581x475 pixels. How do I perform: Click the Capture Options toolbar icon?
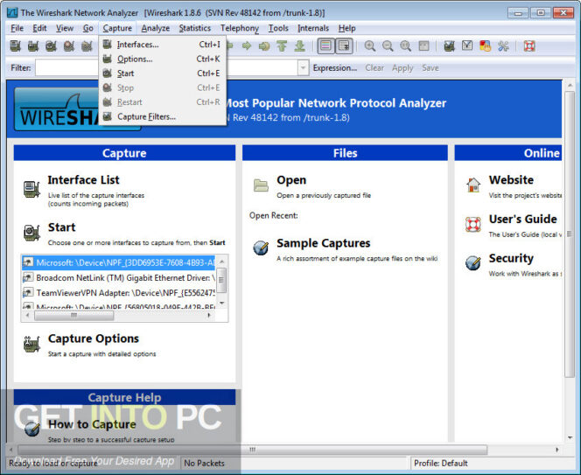(x=33, y=46)
